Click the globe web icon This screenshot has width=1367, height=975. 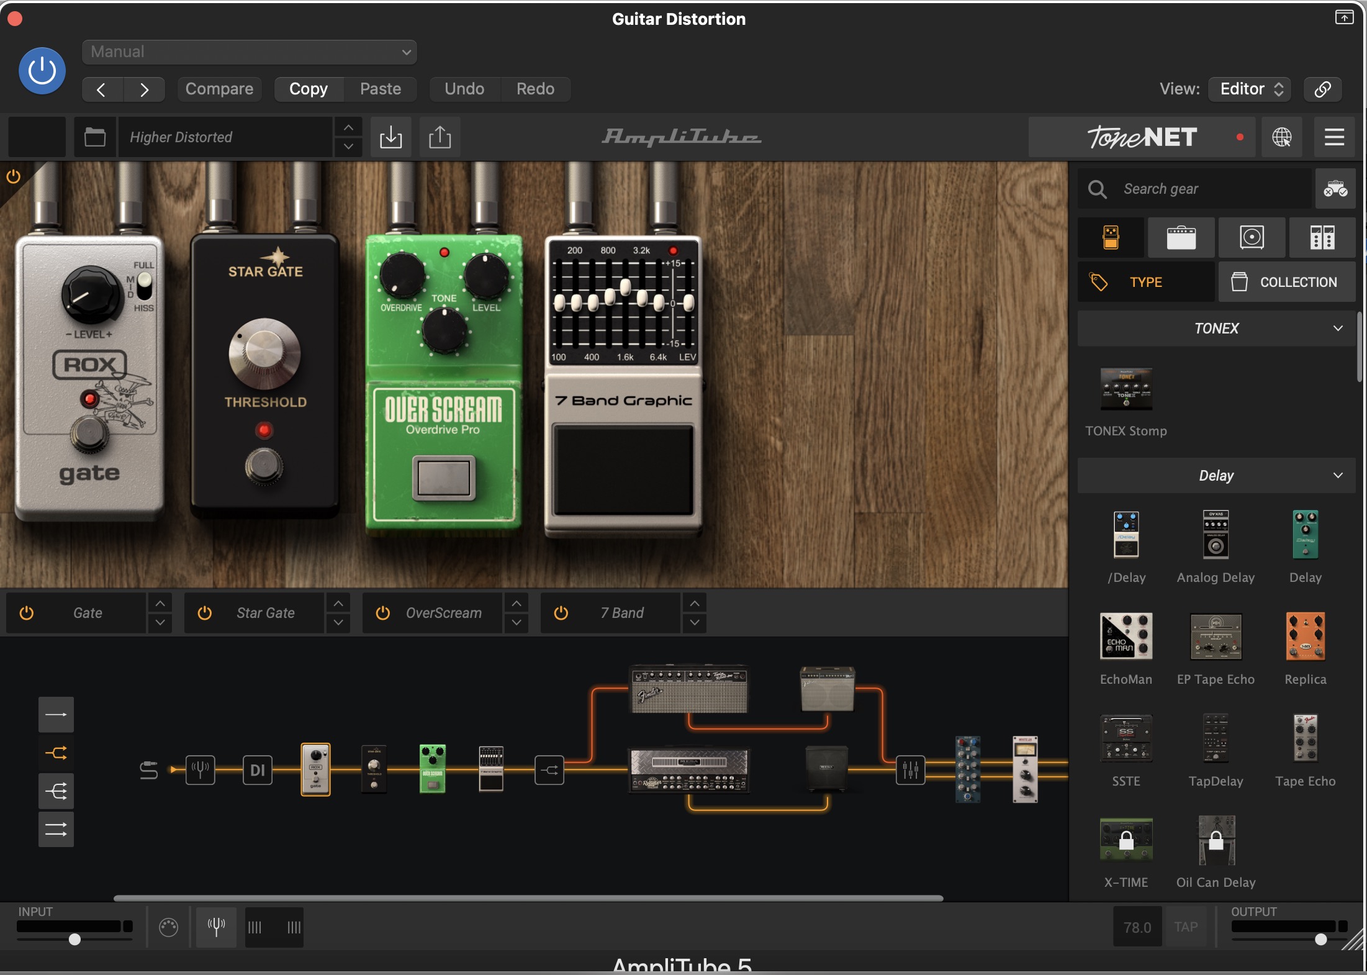tap(1282, 137)
